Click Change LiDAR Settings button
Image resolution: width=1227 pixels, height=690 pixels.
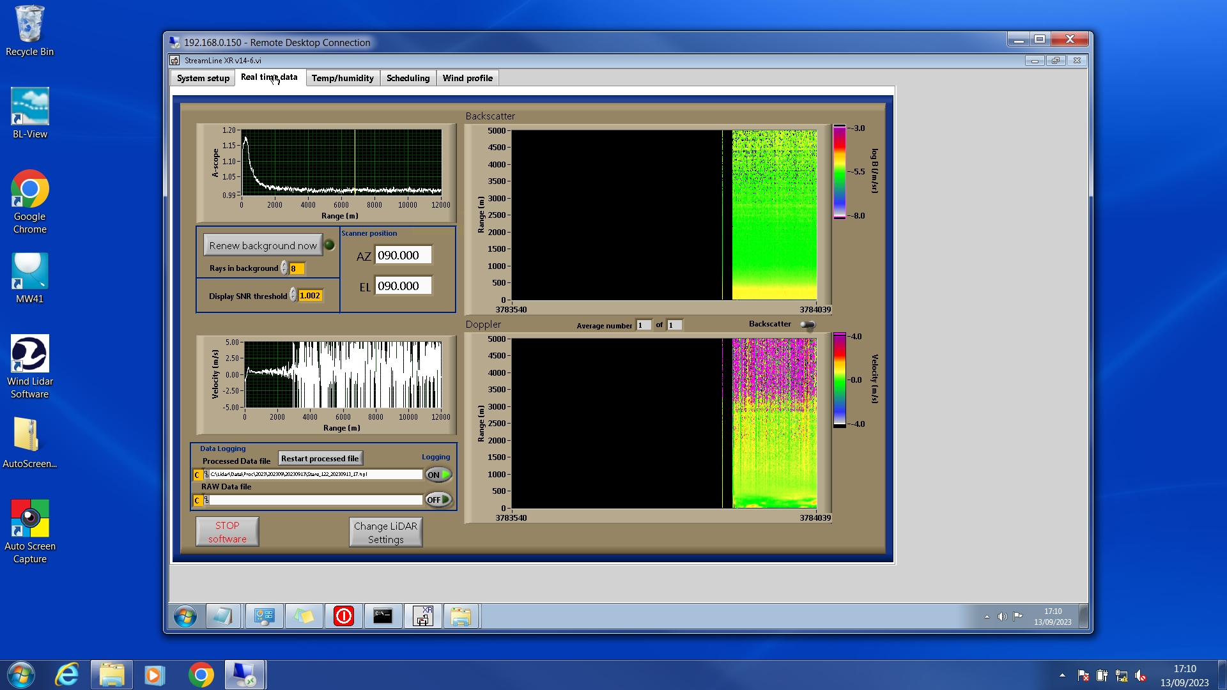tap(385, 532)
